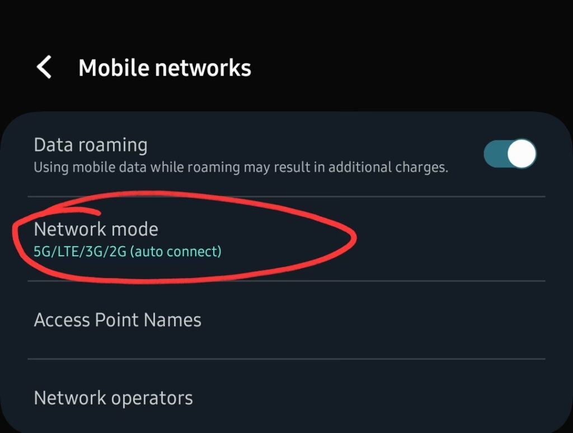
Task: Click the Mobile networks page title
Action: (x=165, y=68)
